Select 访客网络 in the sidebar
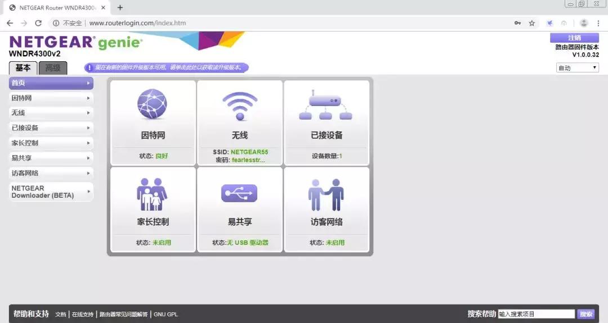Screen dimensions: 608x323 coord(51,173)
